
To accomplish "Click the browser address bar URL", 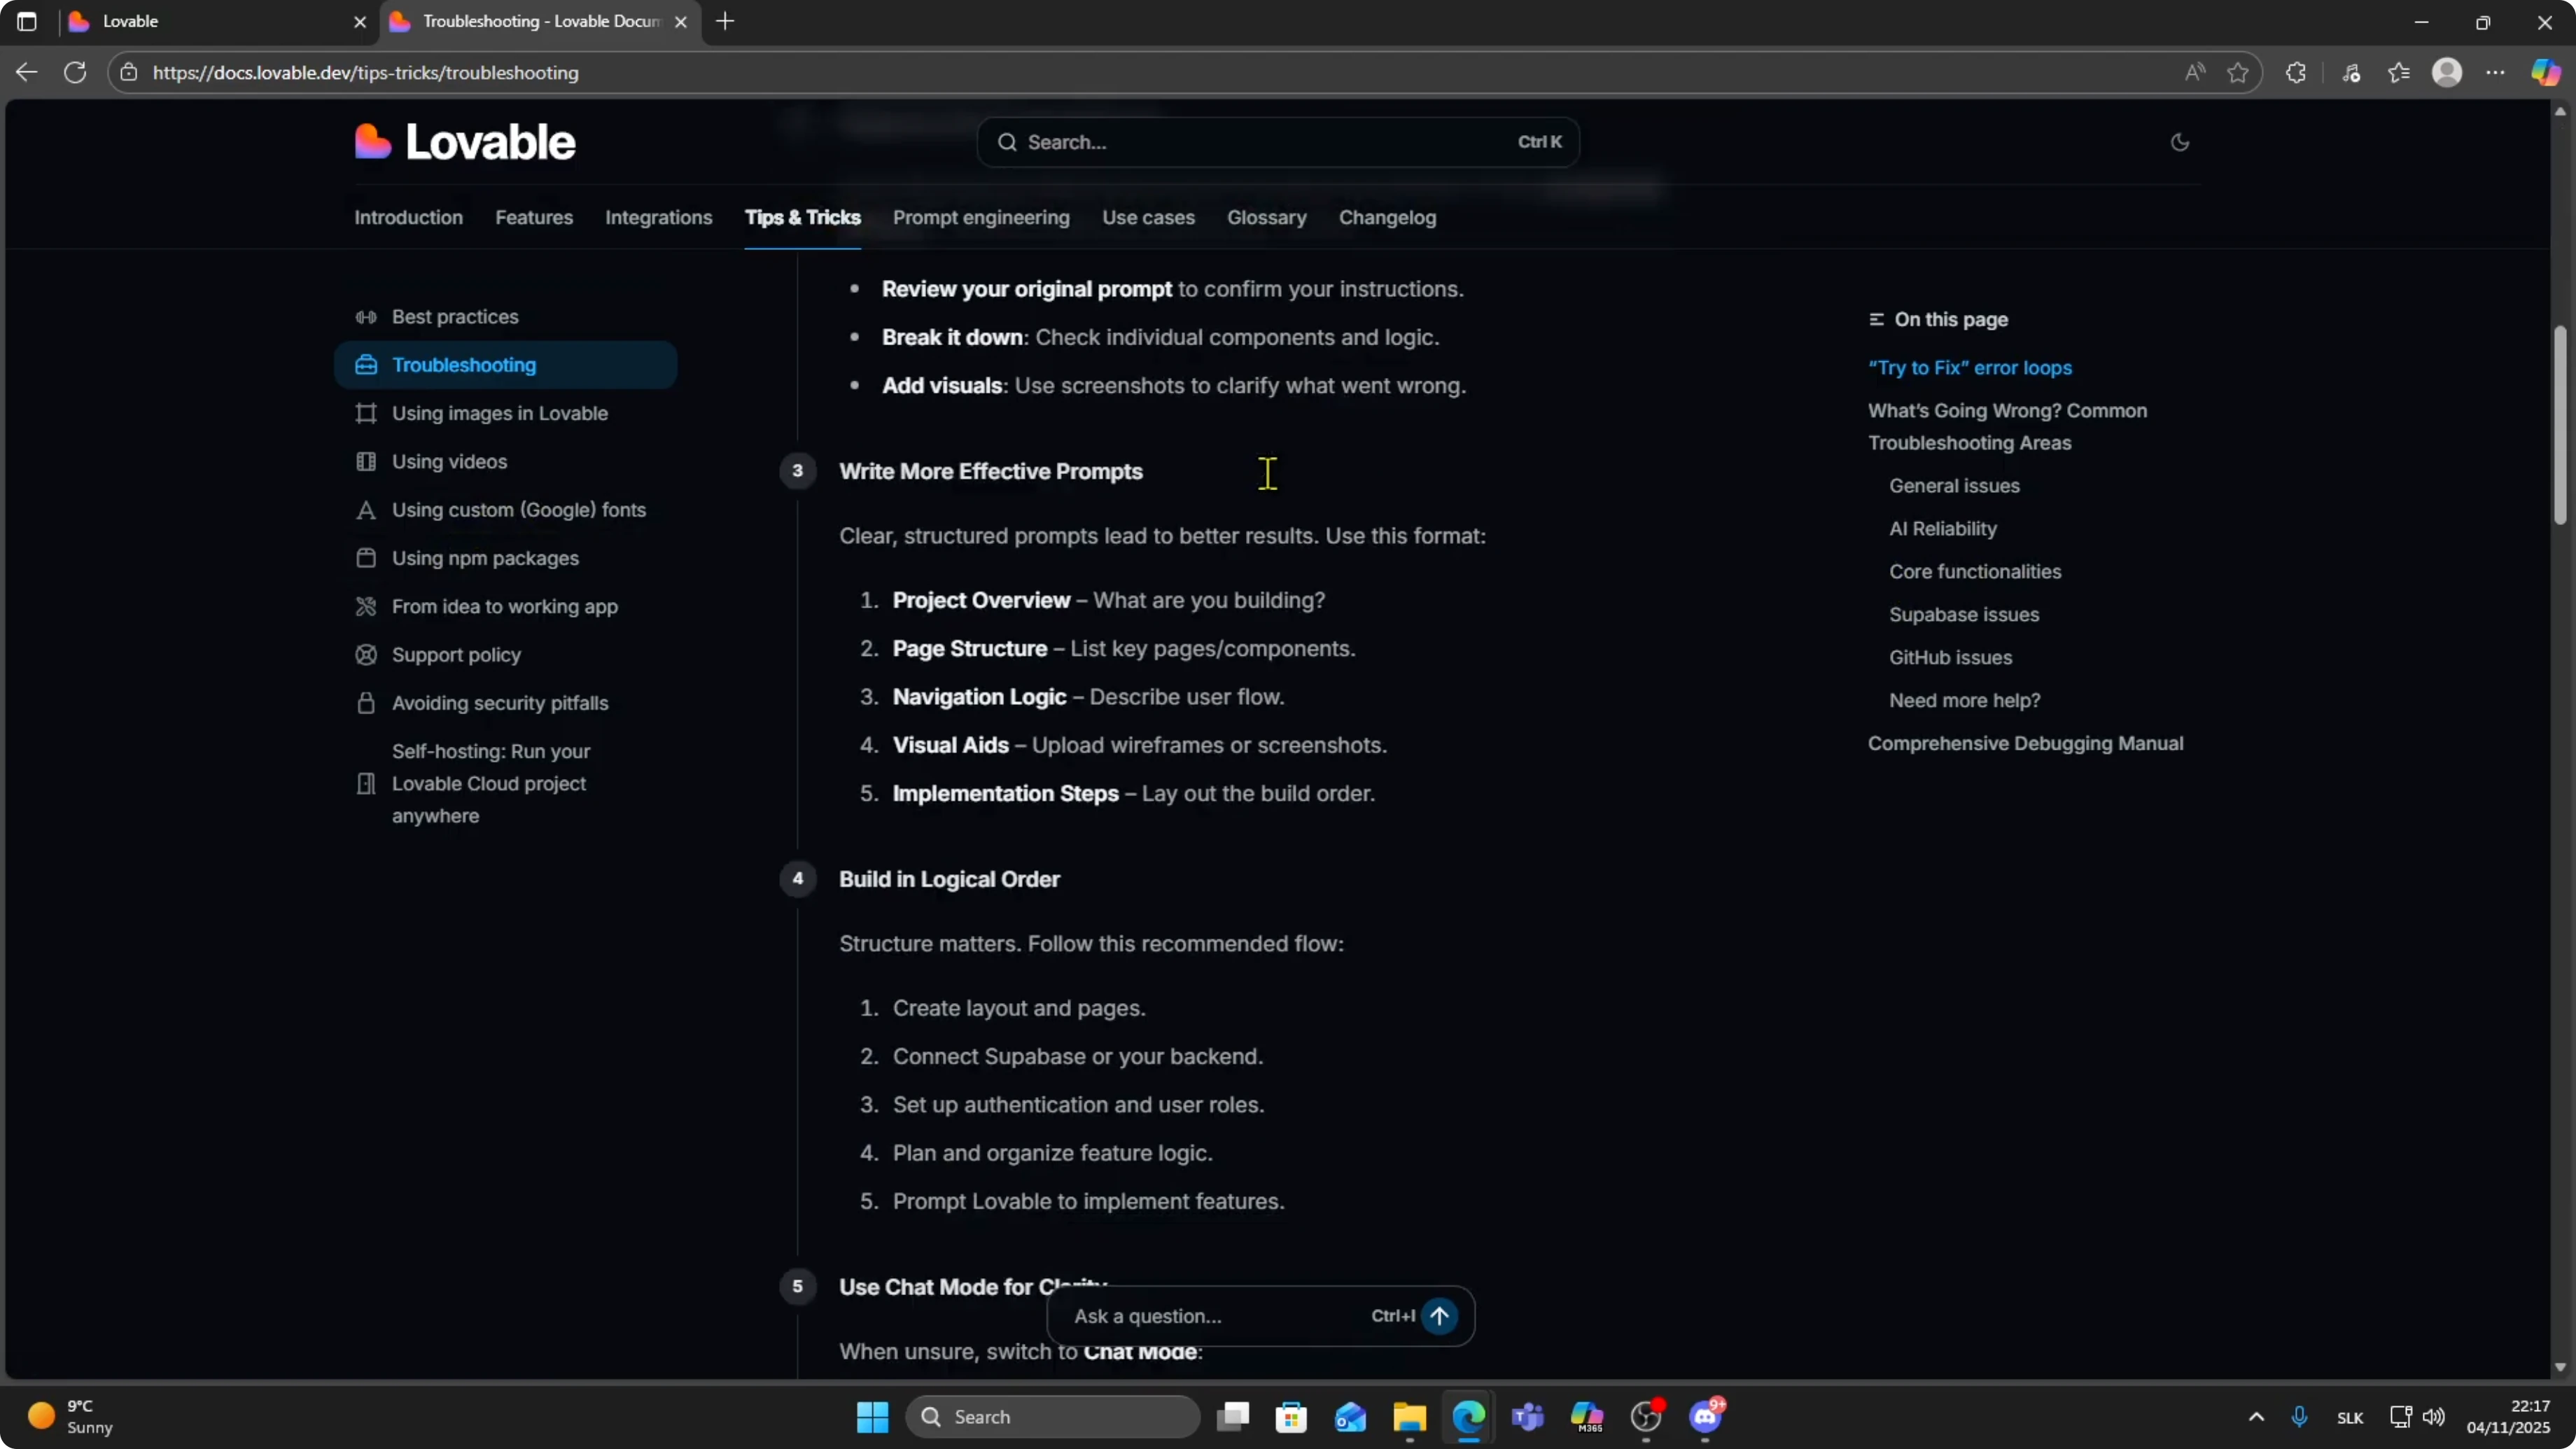I will tap(366, 72).
